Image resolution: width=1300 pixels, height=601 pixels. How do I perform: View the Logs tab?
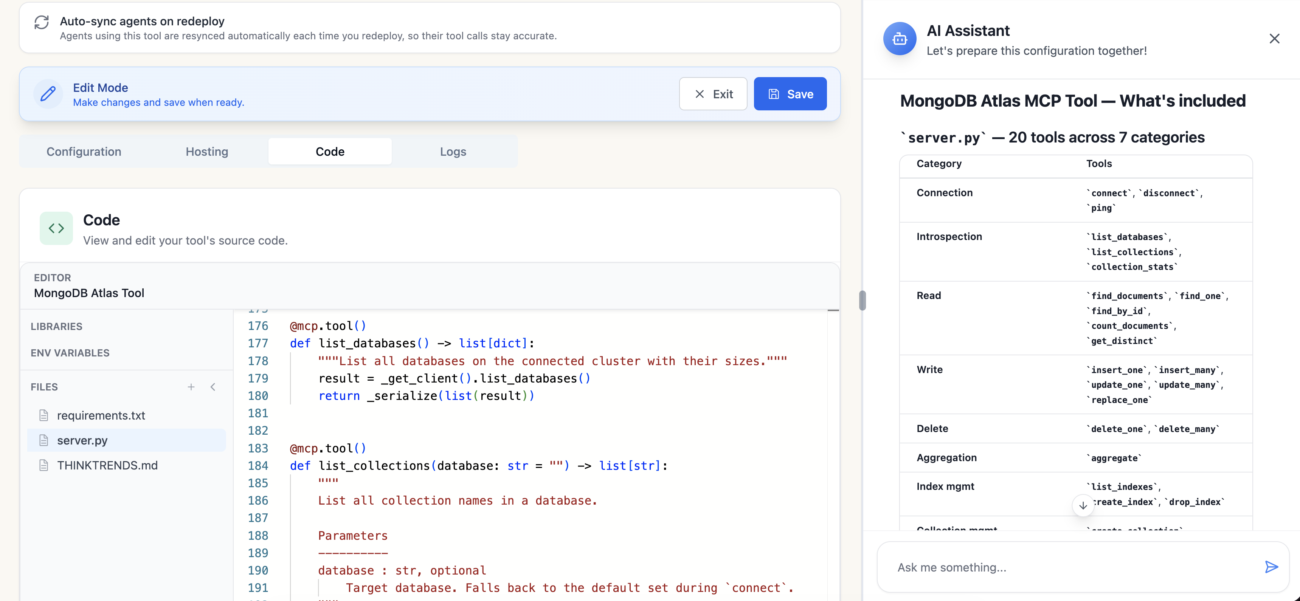[x=453, y=152]
